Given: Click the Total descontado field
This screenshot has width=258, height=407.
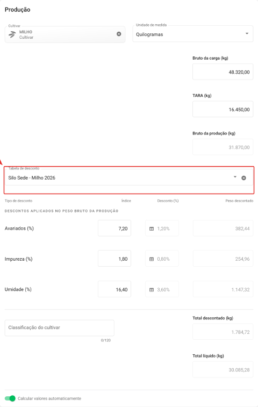Looking at the screenshot, I should [223, 332].
